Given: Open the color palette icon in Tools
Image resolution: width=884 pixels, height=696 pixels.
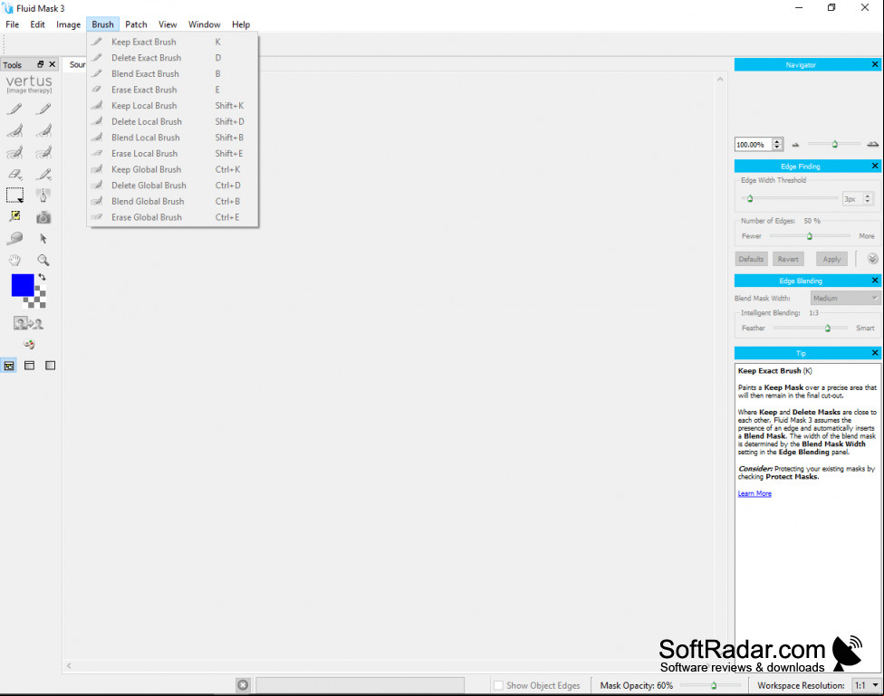Looking at the screenshot, I should click(x=29, y=344).
